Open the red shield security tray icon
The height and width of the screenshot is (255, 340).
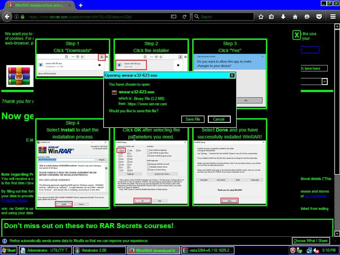click(293, 250)
